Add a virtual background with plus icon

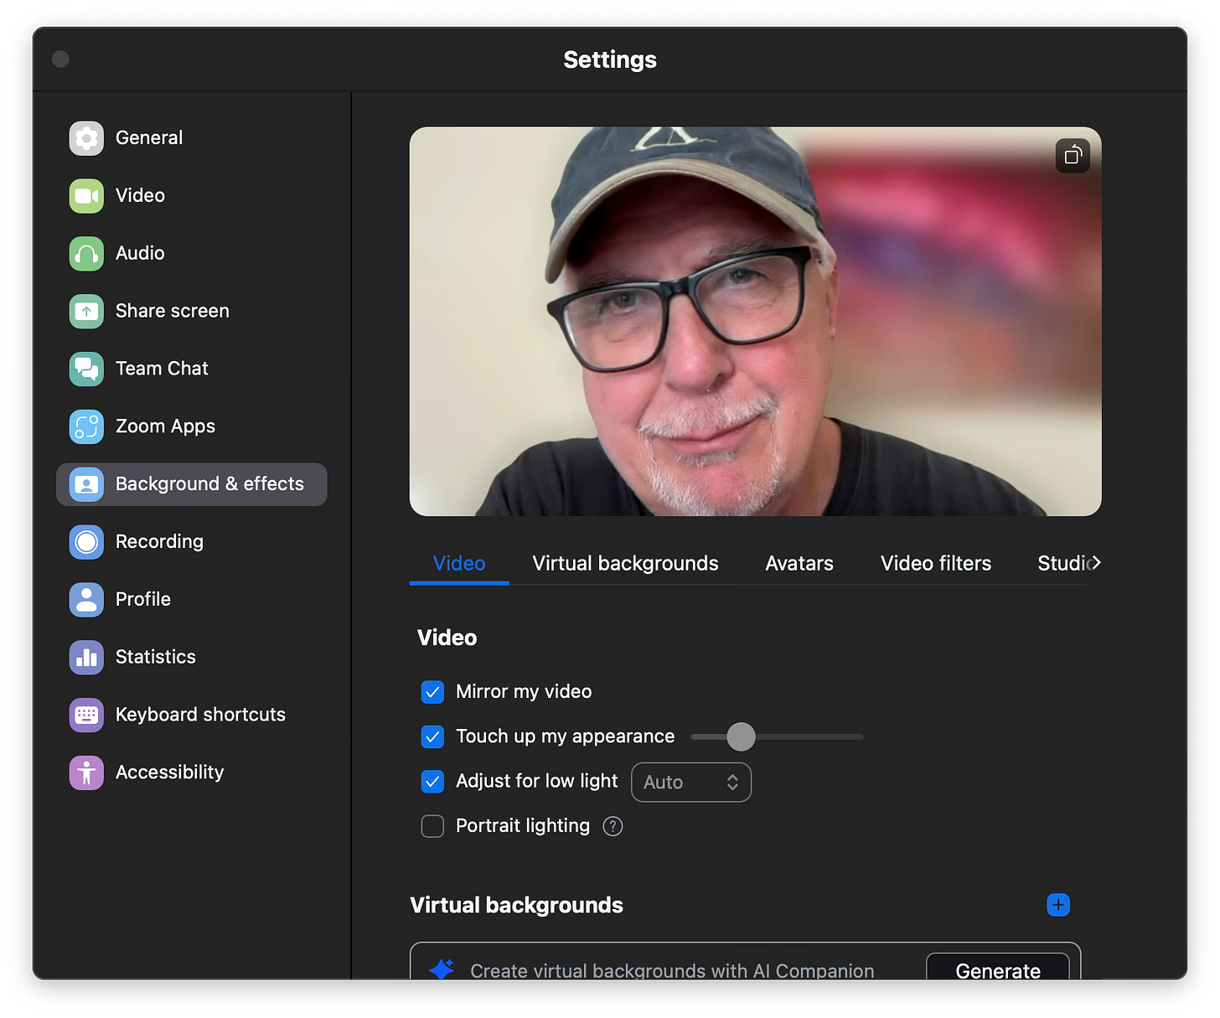click(x=1058, y=905)
